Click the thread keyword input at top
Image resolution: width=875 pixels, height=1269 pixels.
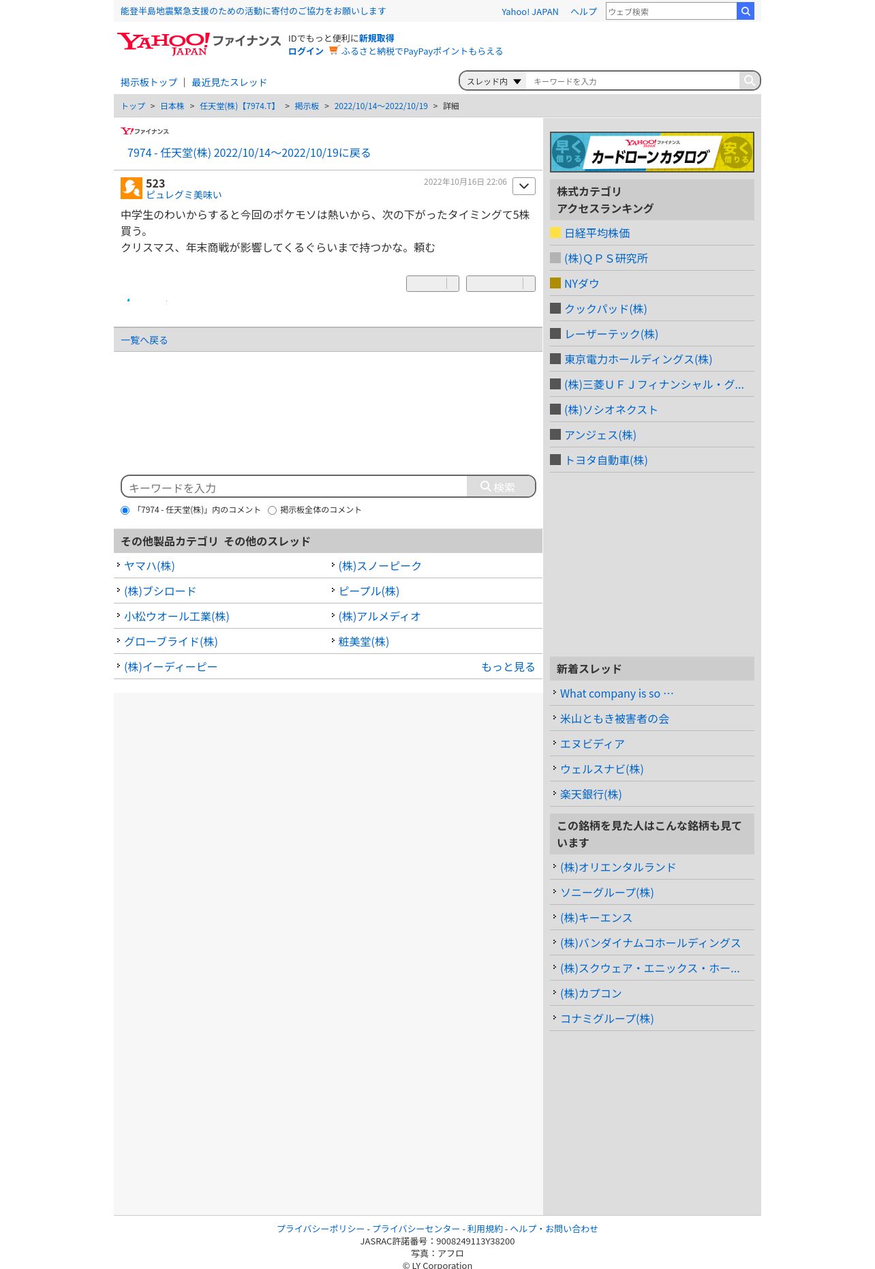pyautogui.click(x=632, y=81)
